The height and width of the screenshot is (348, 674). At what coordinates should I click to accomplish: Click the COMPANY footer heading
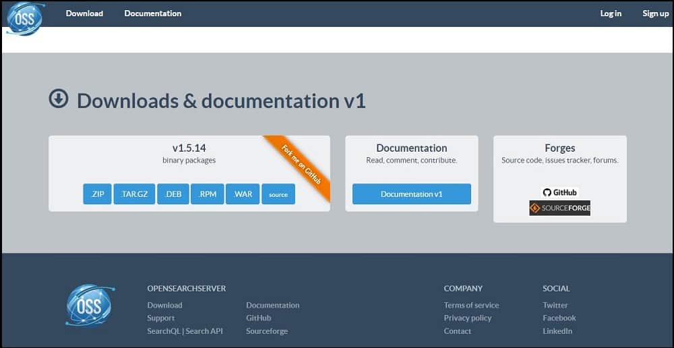click(x=463, y=288)
